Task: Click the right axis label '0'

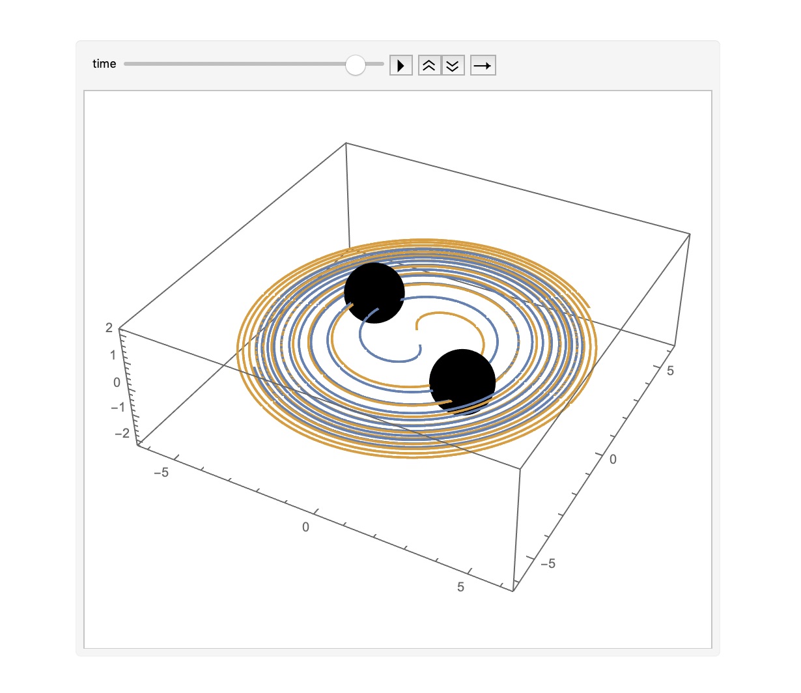Action: click(612, 459)
